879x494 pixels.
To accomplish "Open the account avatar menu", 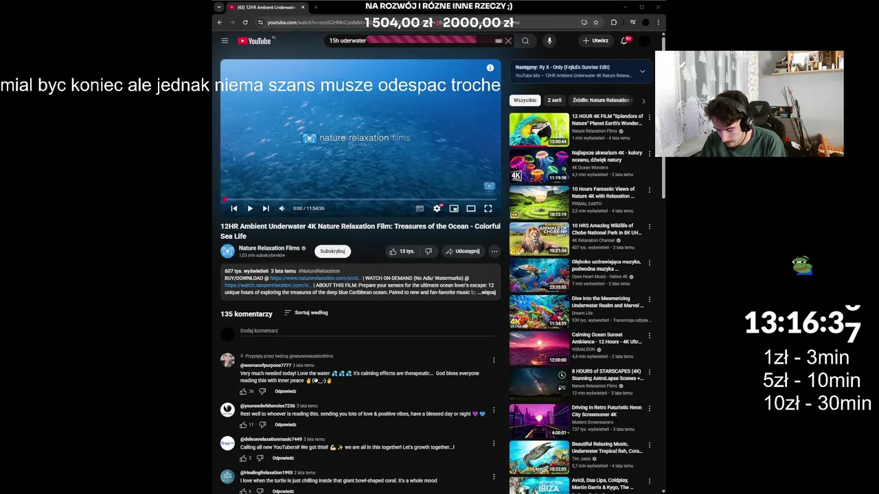I will [x=645, y=40].
